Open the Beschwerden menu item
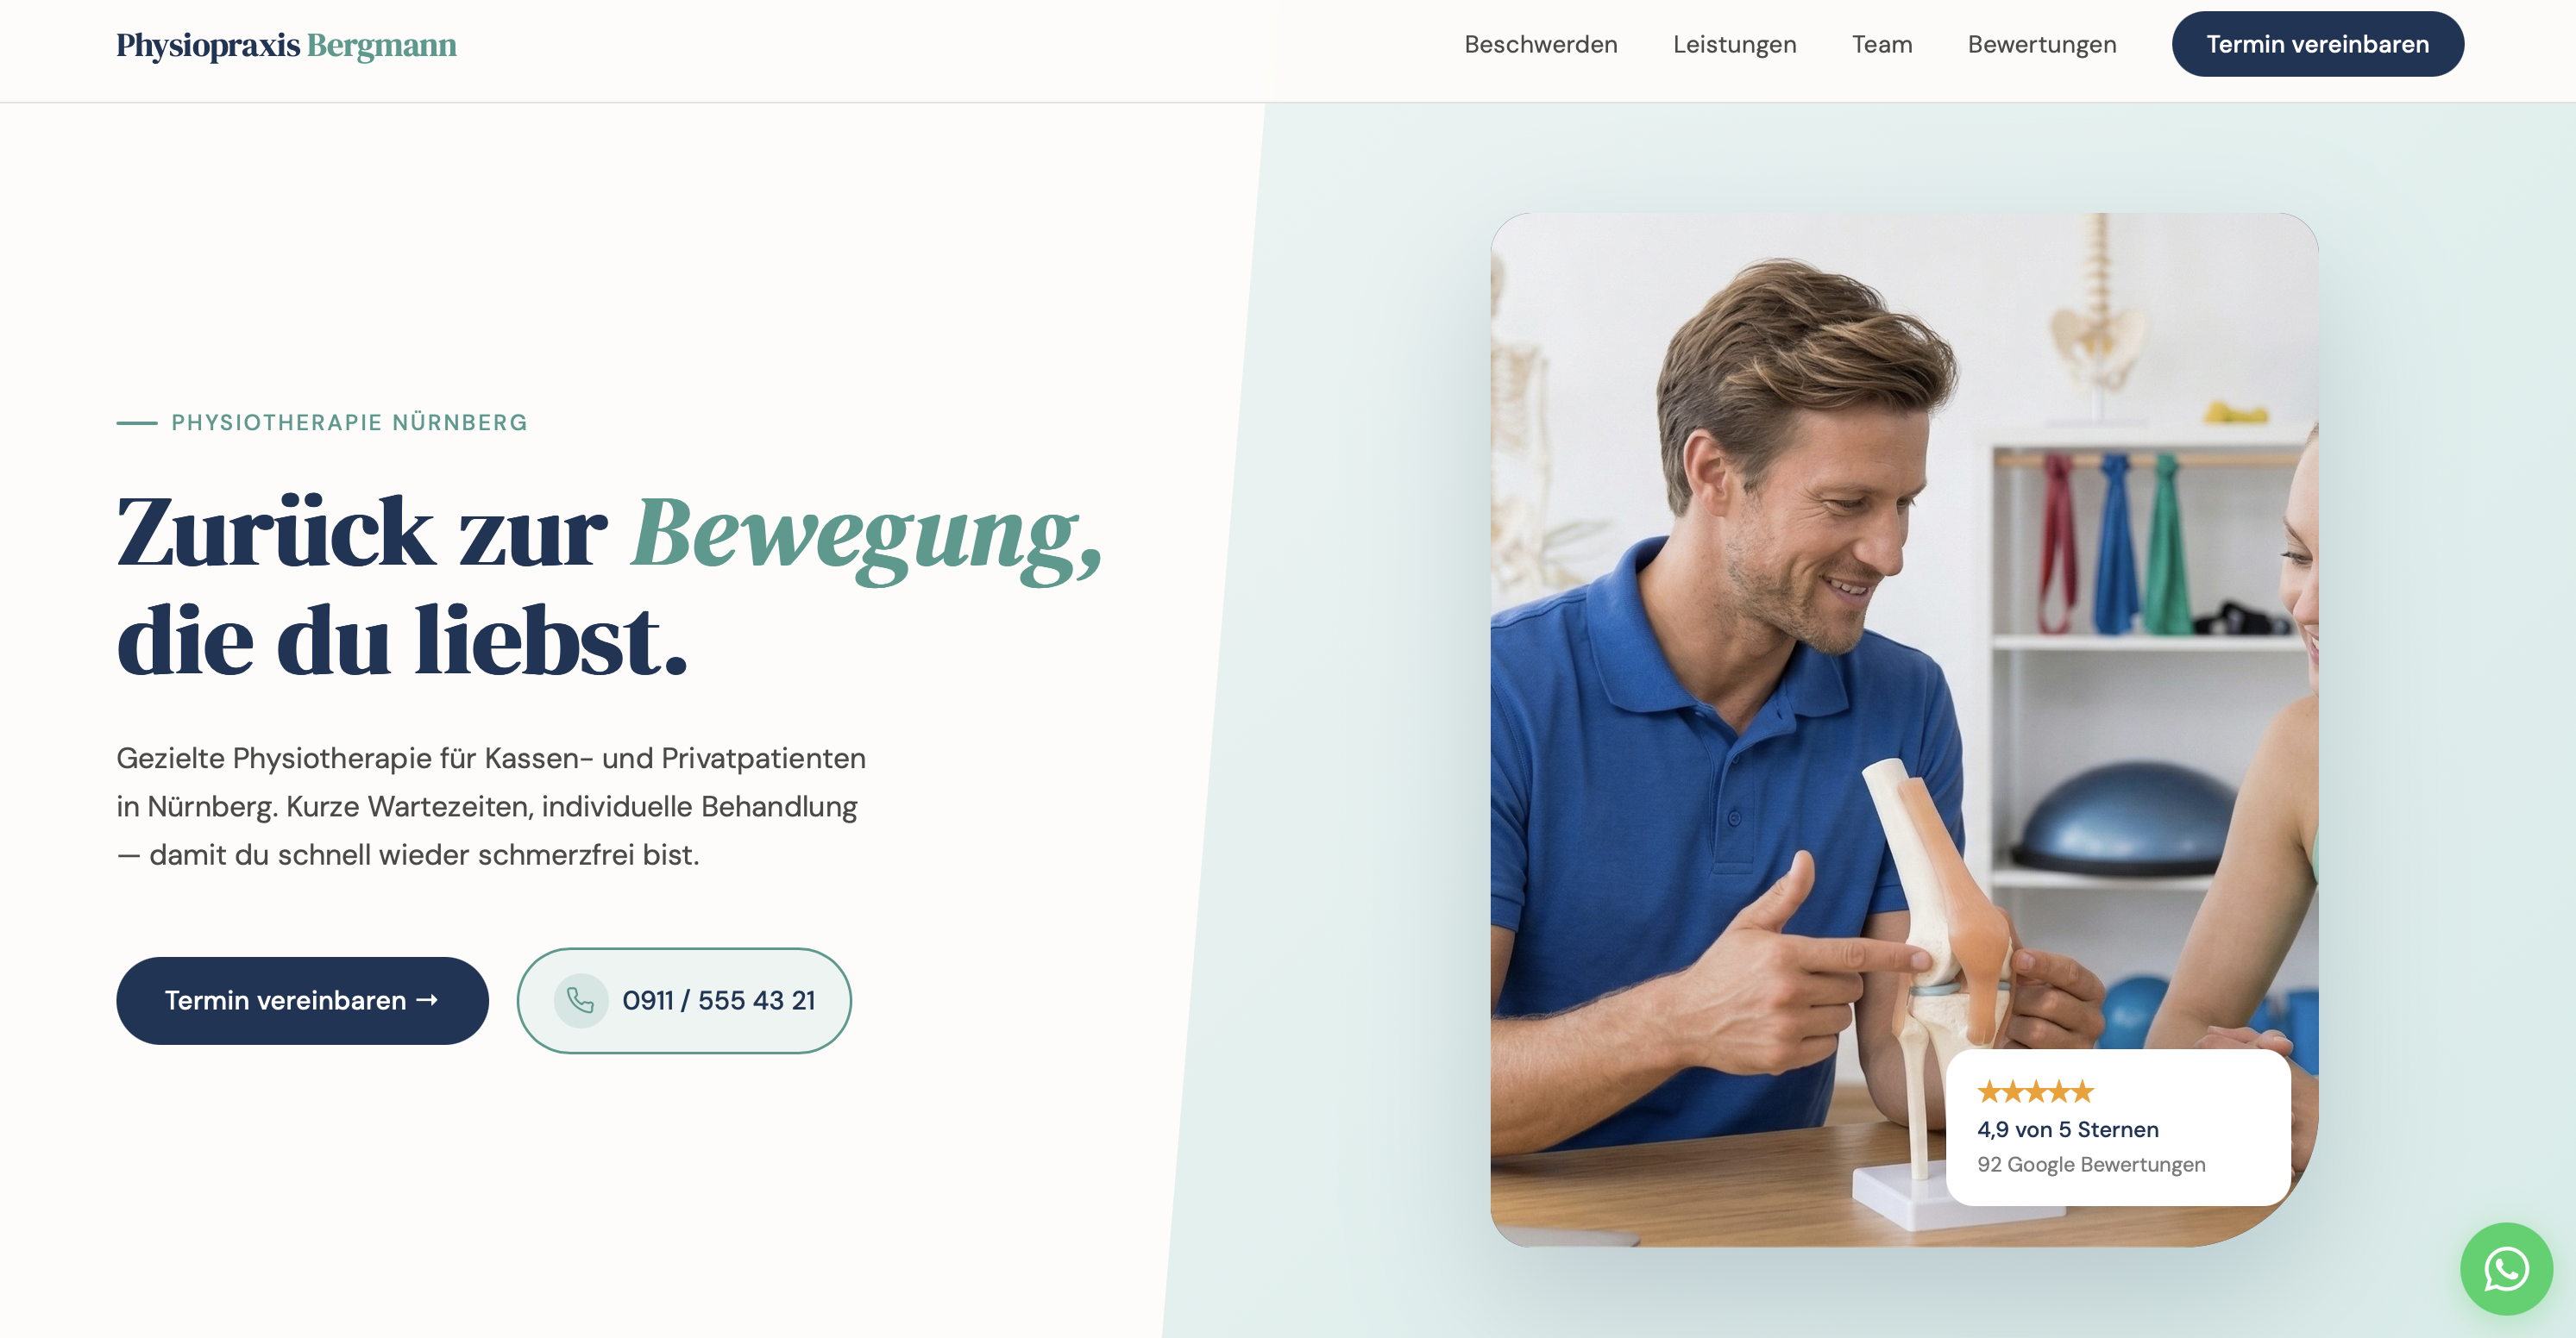2576x1338 pixels. [1540, 45]
